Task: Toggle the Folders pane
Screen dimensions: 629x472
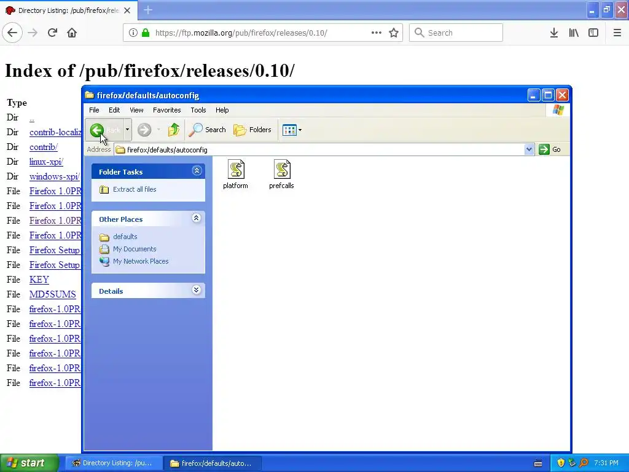Action: coord(252,130)
